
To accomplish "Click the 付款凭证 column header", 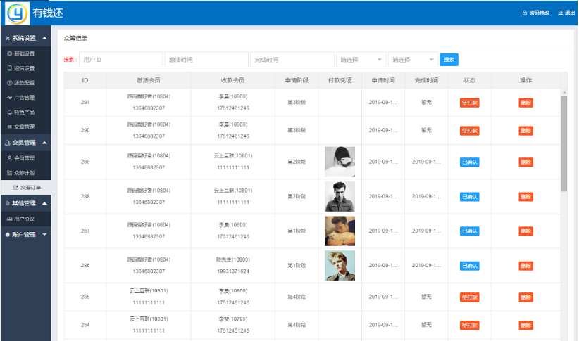I will click(x=340, y=80).
